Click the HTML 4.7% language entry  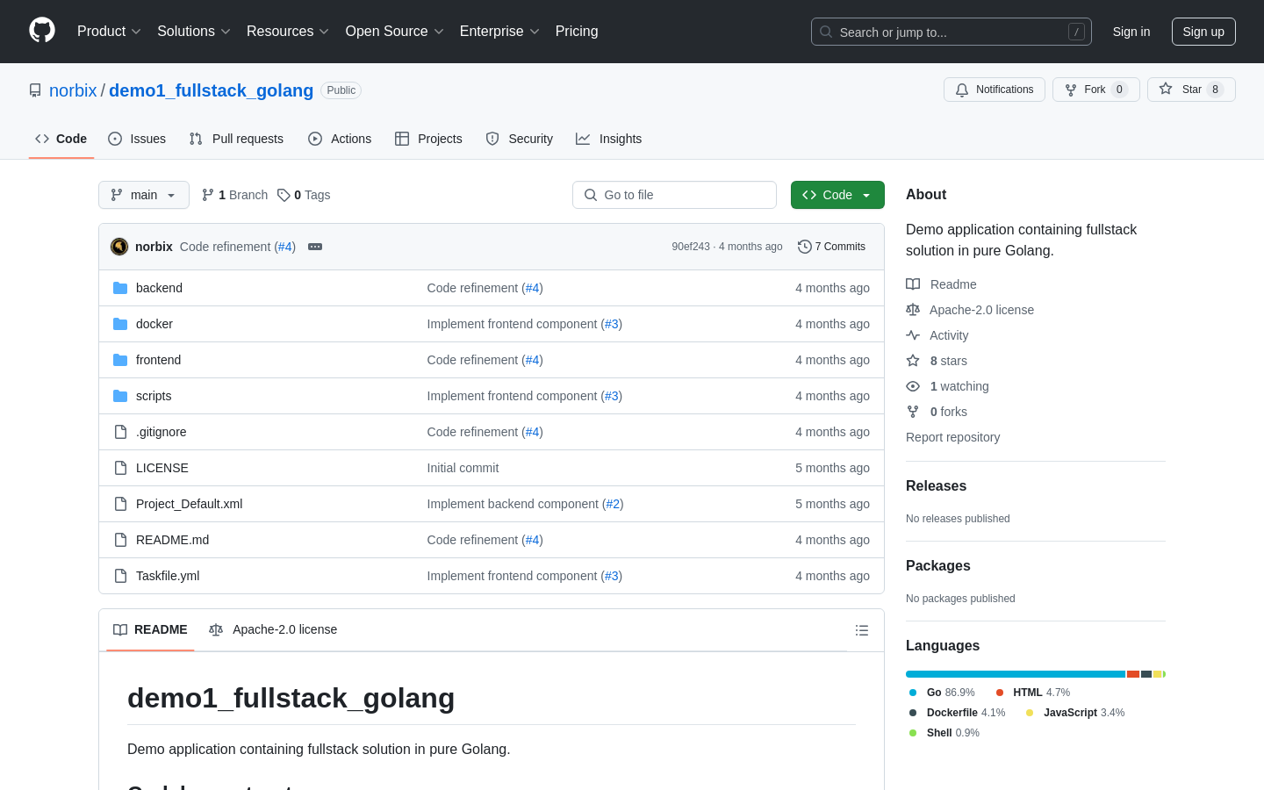coord(1033,693)
